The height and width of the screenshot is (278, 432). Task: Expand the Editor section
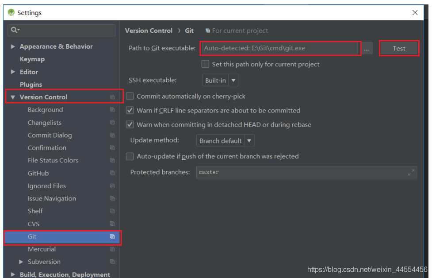point(13,72)
